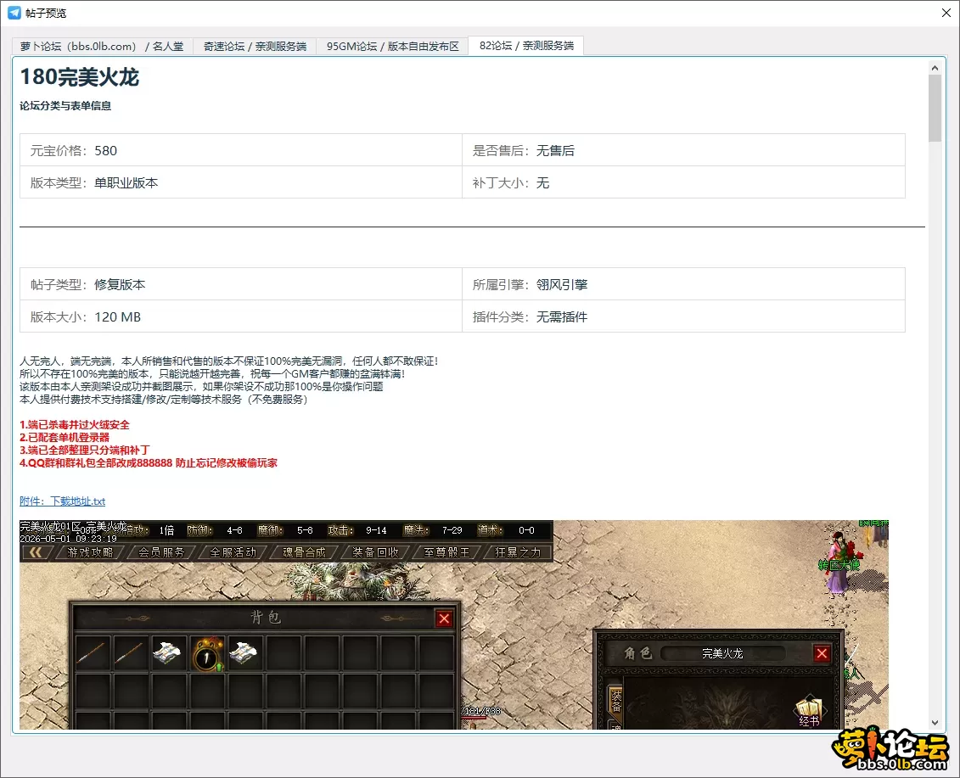Click the round numbered medallion item in backpack
Viewport: 960px width, 778px height.
click(207, 654)
